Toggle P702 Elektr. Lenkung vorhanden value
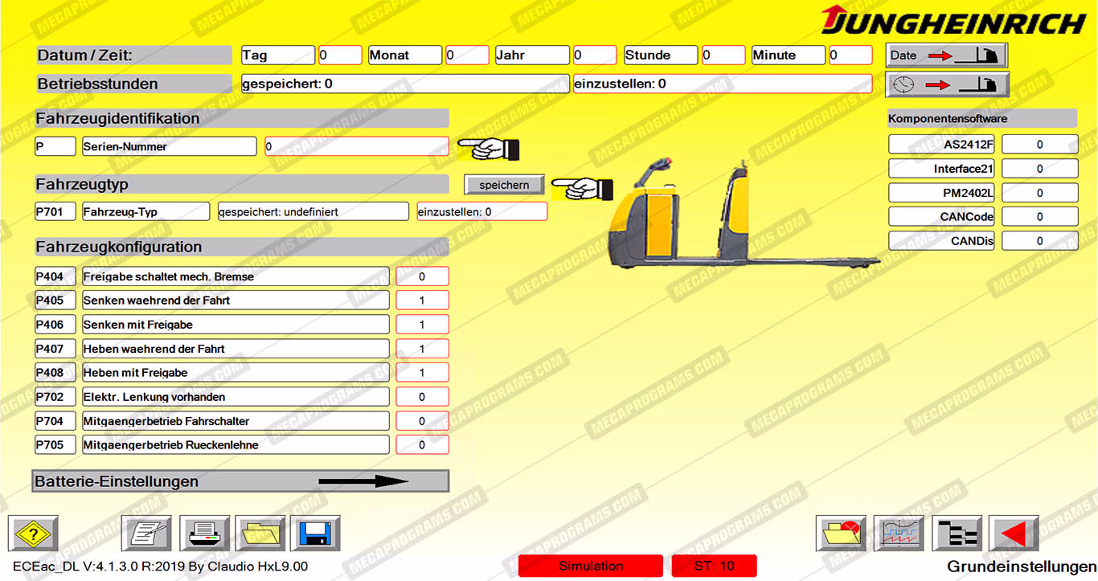The height and width of the screenshot is (581, 1098). [422, 397]
